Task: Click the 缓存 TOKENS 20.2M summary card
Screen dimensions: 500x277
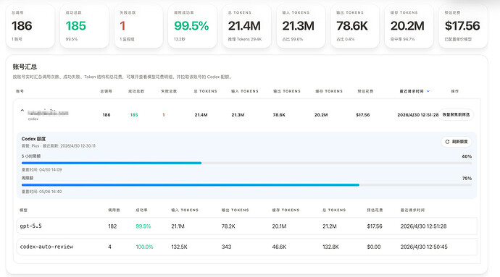Action: [x=409, y=26]
